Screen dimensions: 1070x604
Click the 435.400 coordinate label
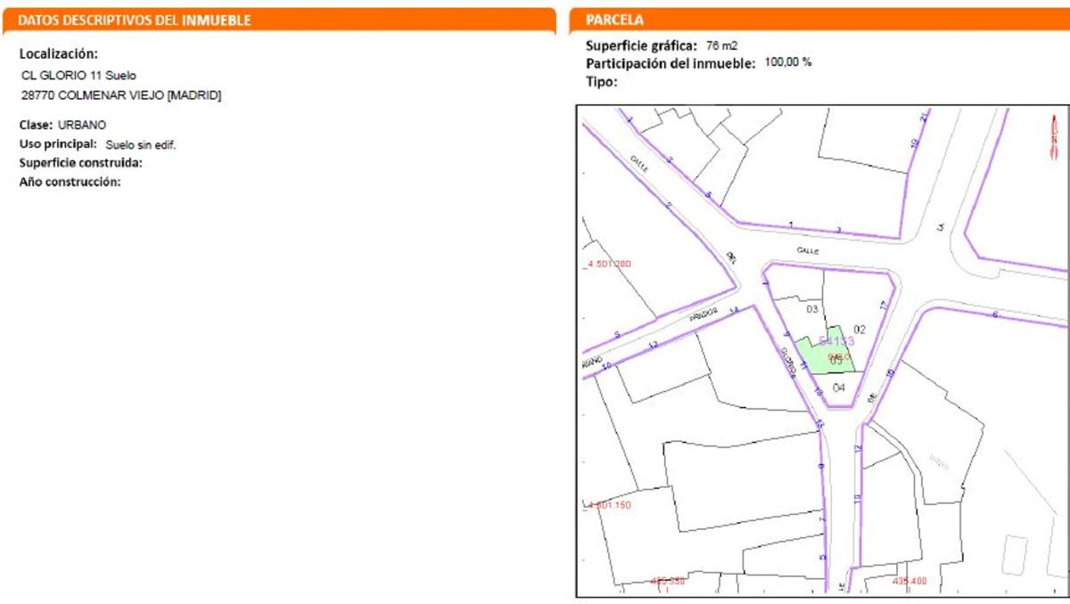[x=909, y=581]
